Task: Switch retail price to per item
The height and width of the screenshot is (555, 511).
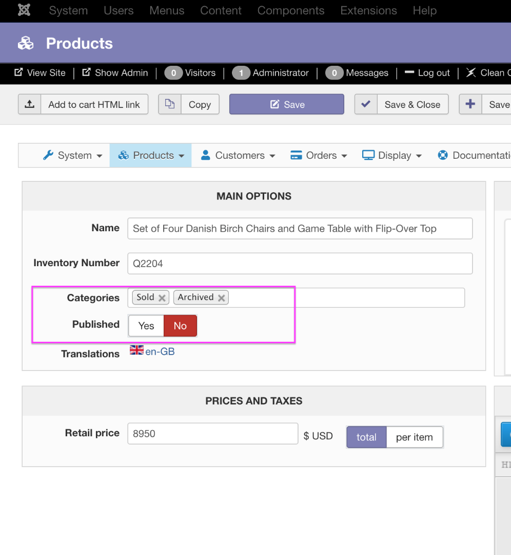Action: tap(414, 437)
